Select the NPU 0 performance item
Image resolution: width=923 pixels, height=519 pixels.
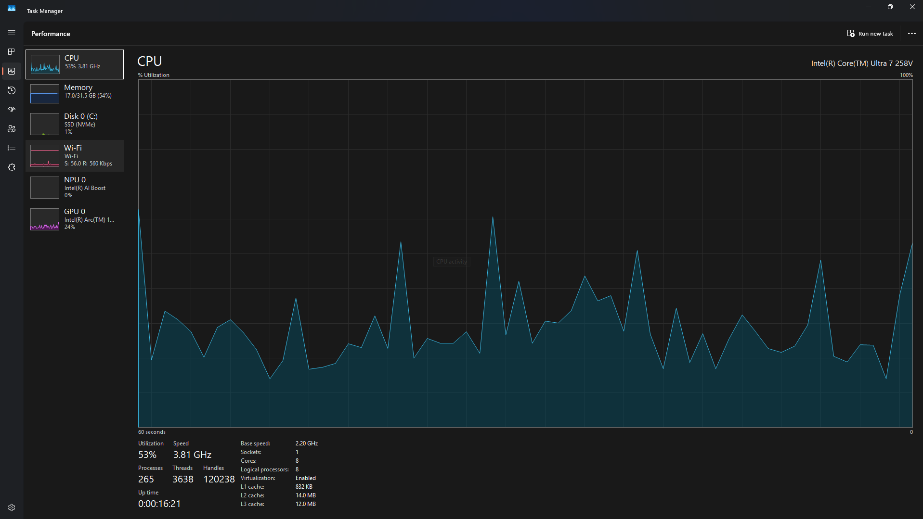coord(75,188)
